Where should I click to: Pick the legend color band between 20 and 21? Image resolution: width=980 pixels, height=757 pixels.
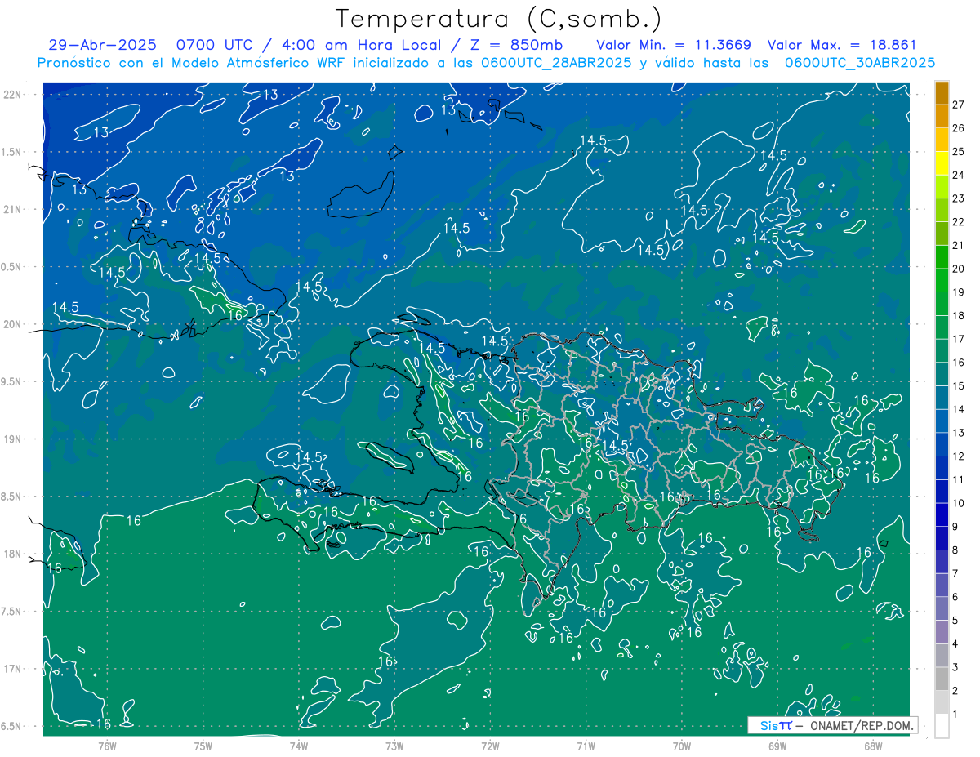pyautogui.click(x=942, y=257)
